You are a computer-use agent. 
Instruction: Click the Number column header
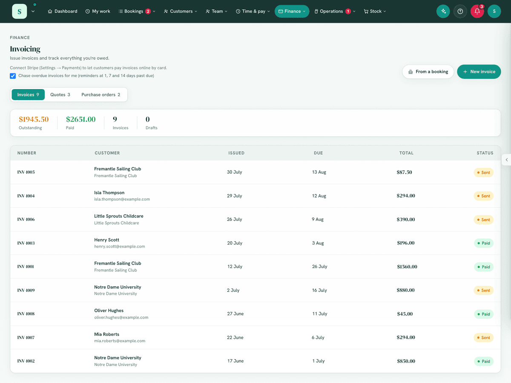coord(27,153)
